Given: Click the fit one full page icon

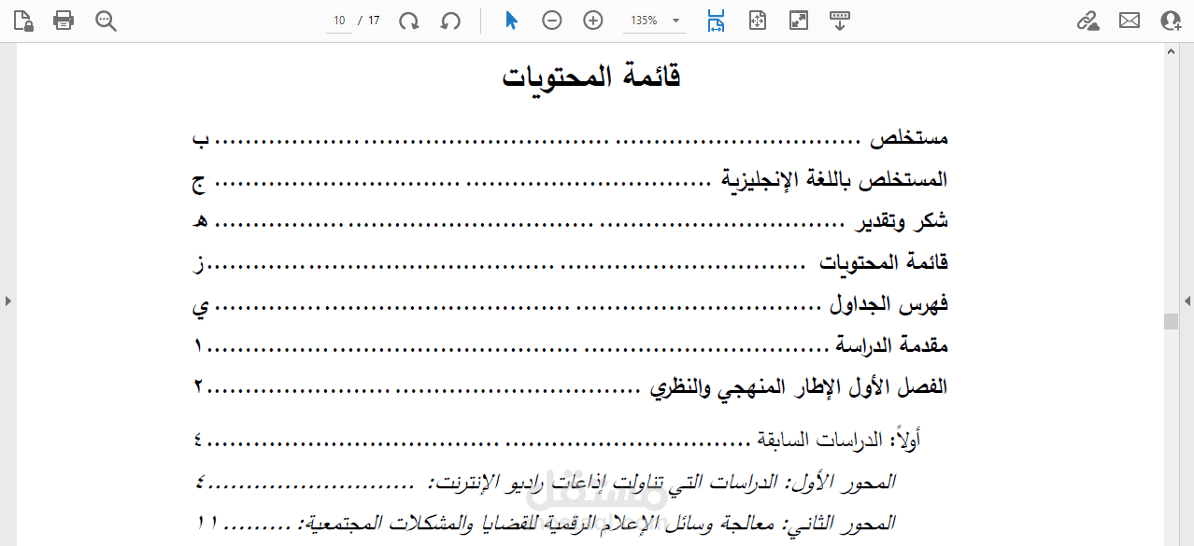Looking at the screenshot, I should click(758, 21).
